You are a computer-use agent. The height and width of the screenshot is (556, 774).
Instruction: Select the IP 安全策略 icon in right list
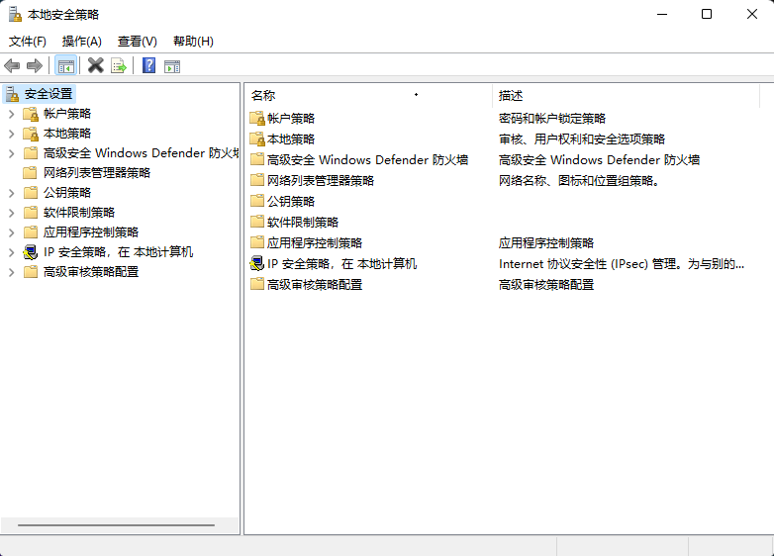[257, 264]
